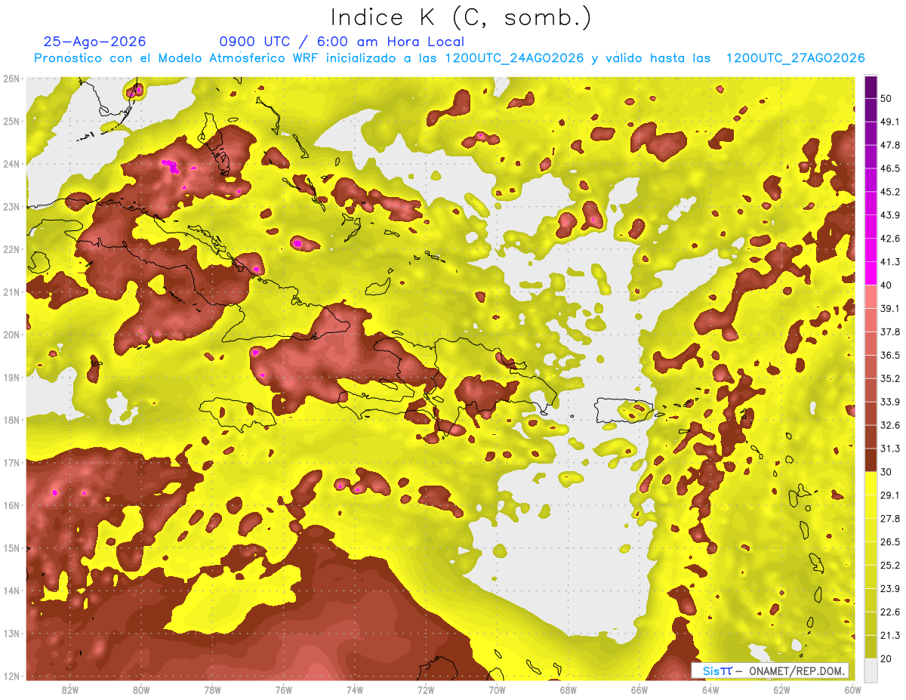Click the "23N" latitude label

coord(11,206)
